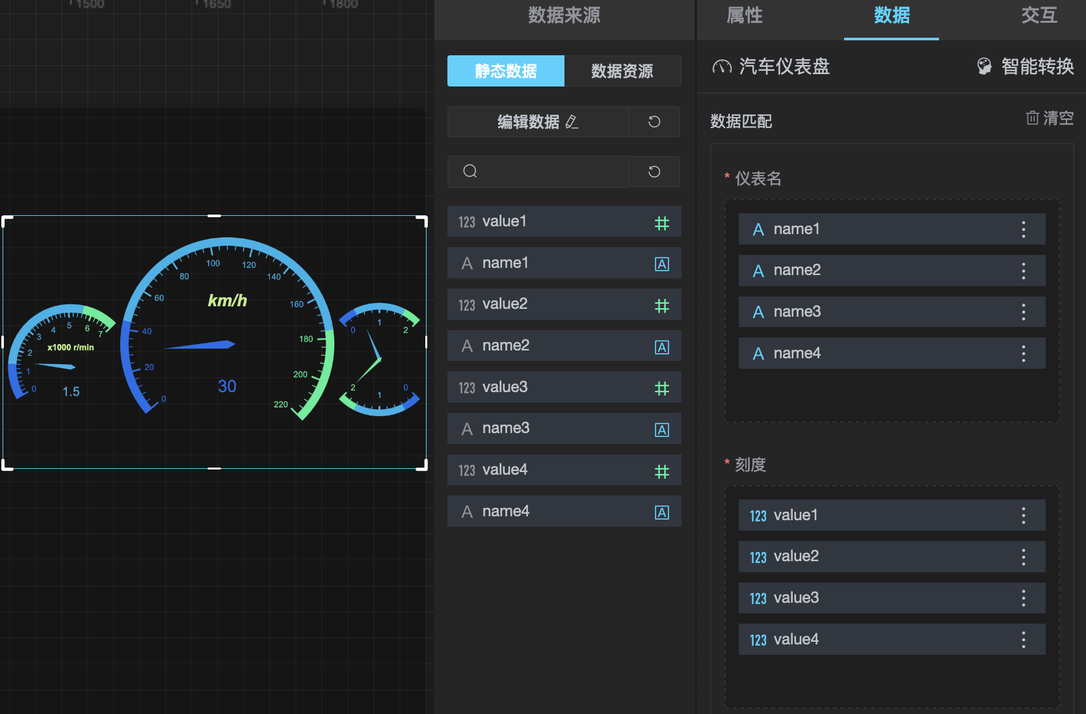Open more options for name2 in 仪表名

coord(1024,271)
